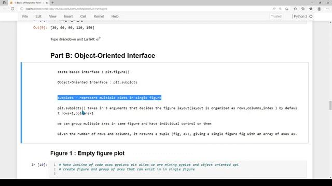332x186 pixels.
Task: Click line 'state based interface : plt.figure()'
Action: coord(93,72)
